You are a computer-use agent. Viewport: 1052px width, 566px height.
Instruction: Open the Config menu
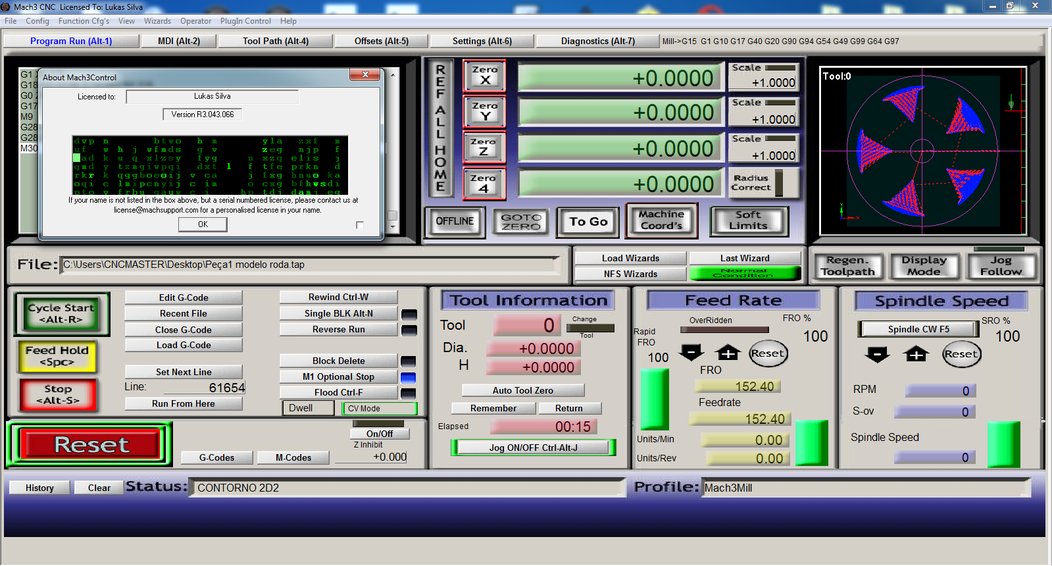coord(38,21)
